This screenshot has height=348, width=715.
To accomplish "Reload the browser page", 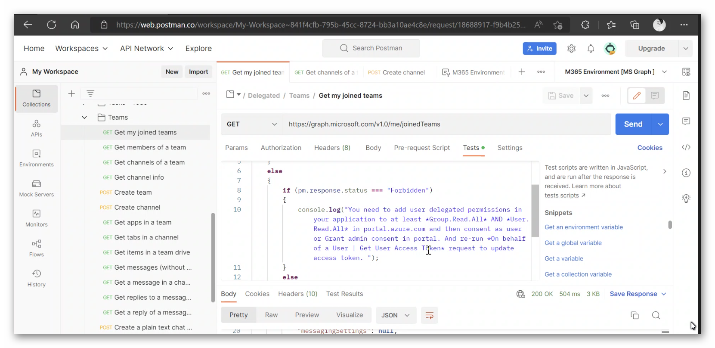I will pyautogui.click(x=52, y=25).
